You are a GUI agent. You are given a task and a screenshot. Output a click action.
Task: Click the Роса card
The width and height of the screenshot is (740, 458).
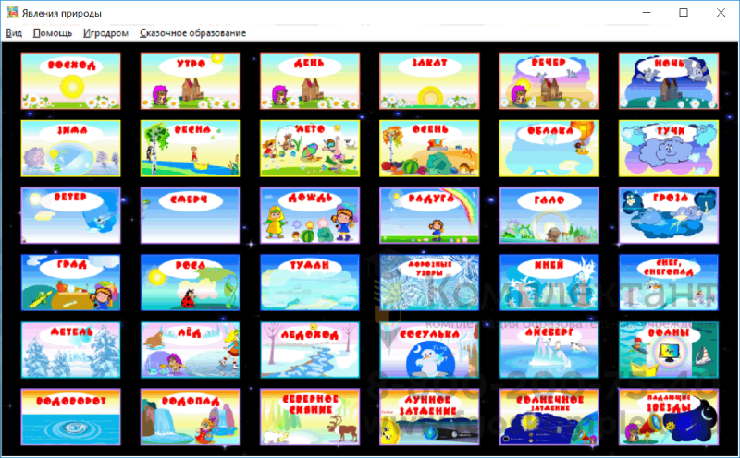191,283
